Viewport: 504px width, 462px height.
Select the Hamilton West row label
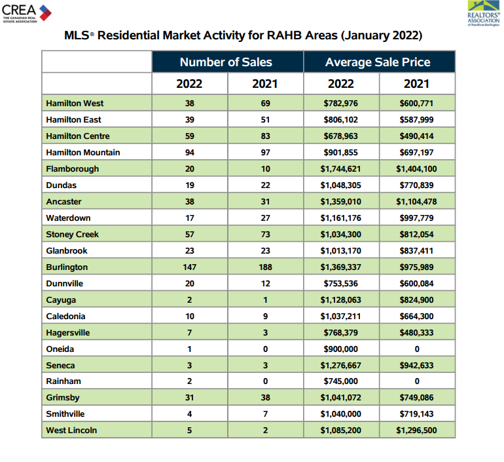75,104
